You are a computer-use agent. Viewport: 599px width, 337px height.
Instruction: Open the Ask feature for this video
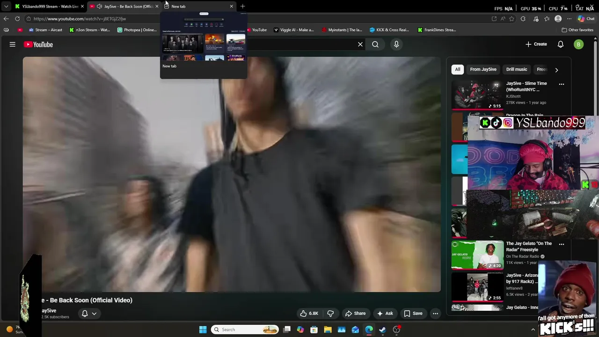click(385, 314)
